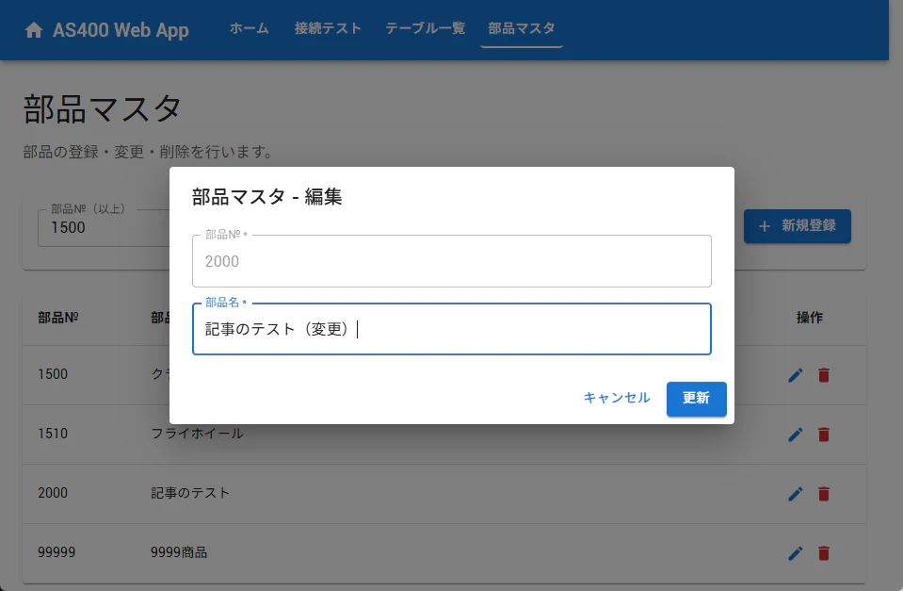Select the 記事のテスト table cell
The height and width of the screenshot is (591, 903).
tap(190, 493)
